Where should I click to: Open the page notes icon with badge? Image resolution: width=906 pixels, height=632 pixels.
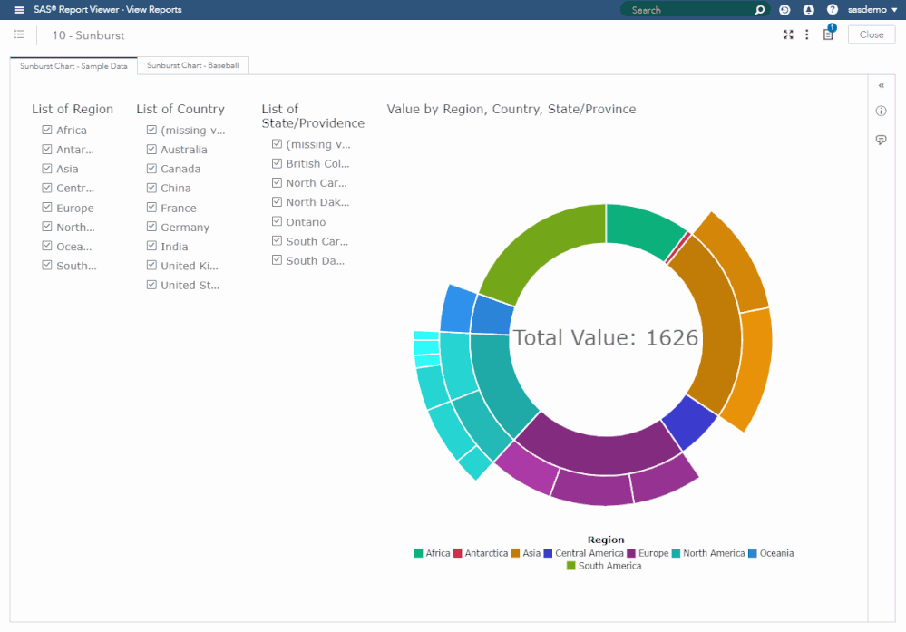pos(828,34)
